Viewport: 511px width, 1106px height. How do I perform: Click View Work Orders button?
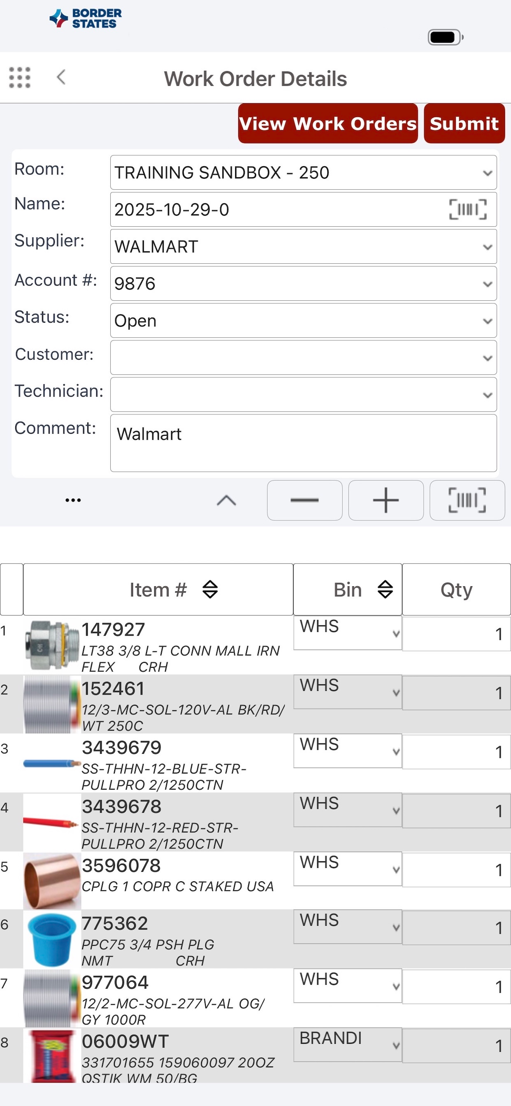point(328,123)
